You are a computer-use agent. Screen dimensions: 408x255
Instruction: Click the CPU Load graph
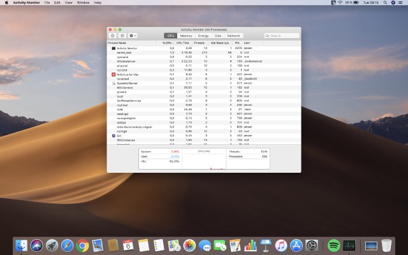coord(204,159)
